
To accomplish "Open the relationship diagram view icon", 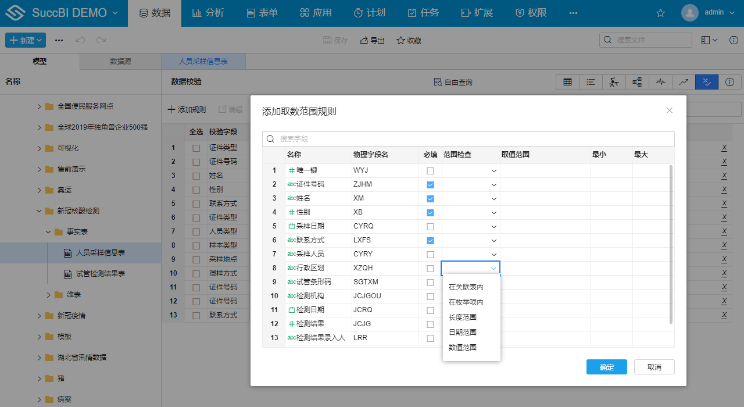I will coord(637,82).
